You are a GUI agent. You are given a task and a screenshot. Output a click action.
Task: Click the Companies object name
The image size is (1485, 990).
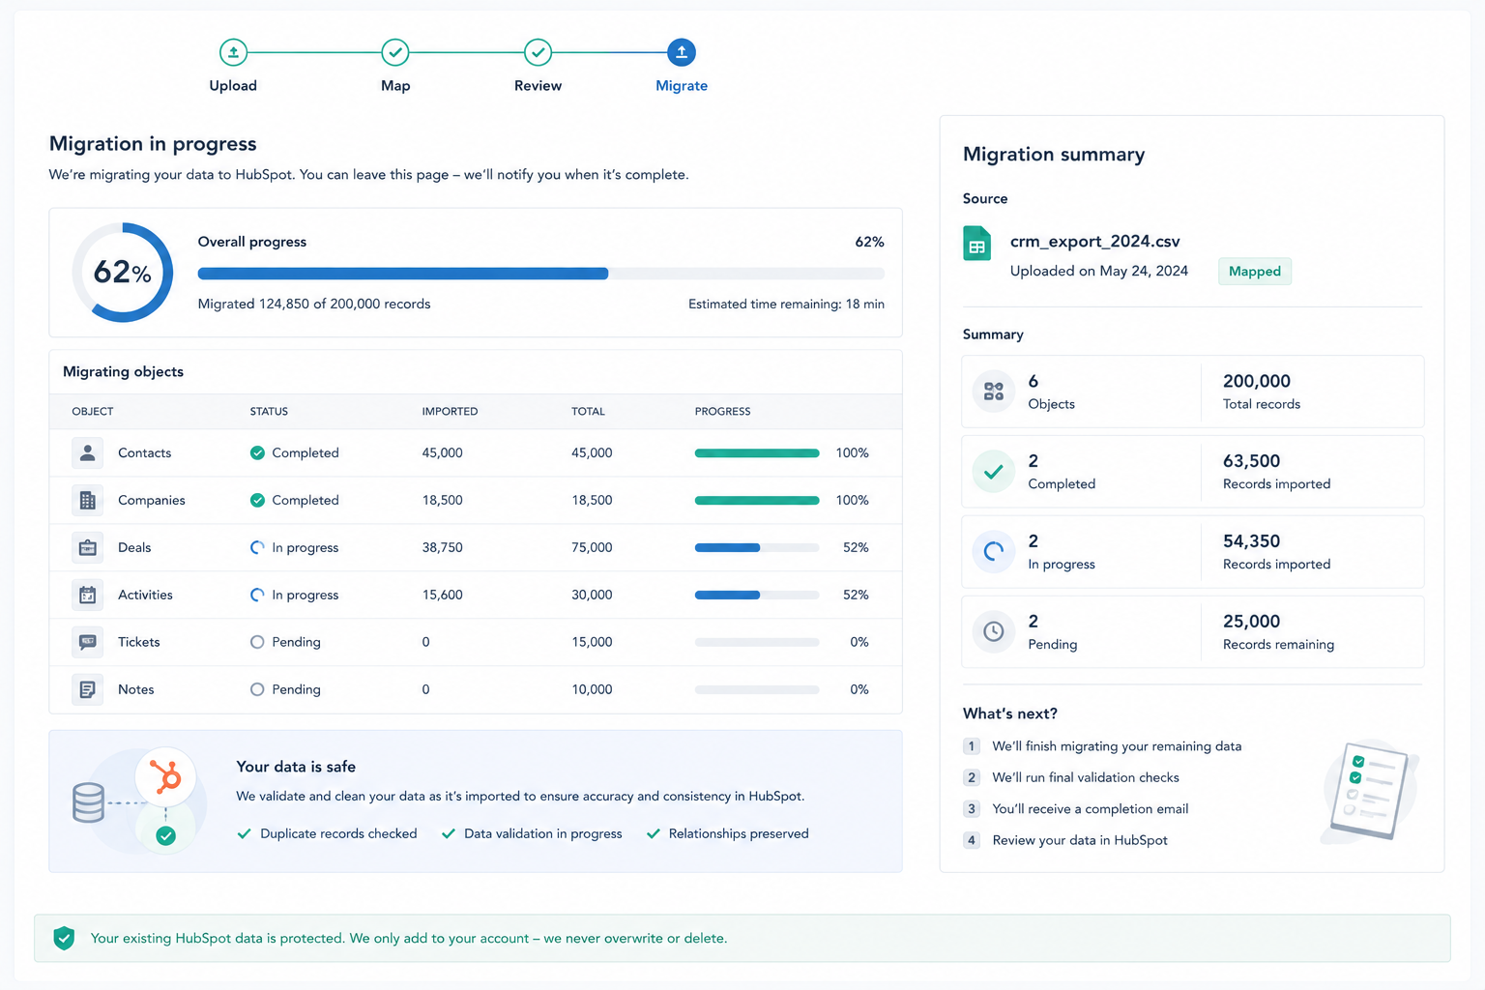(x=152, y=500)
